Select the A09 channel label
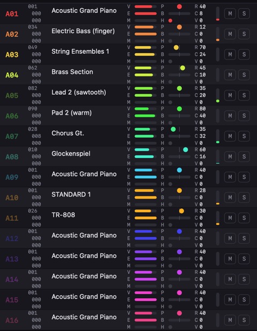Viewport: 257px width, 331px height. coord(12,177)
